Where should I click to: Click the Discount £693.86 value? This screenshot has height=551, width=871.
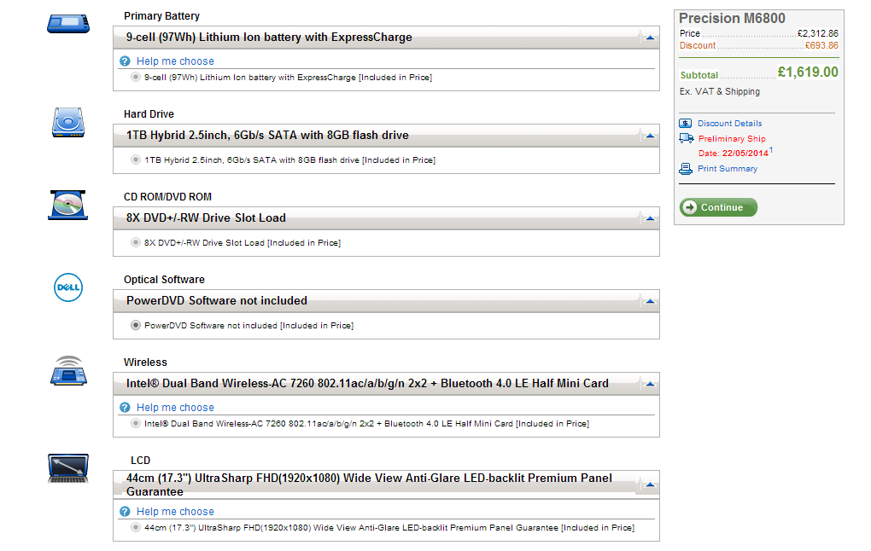click(x=821, y=45)
